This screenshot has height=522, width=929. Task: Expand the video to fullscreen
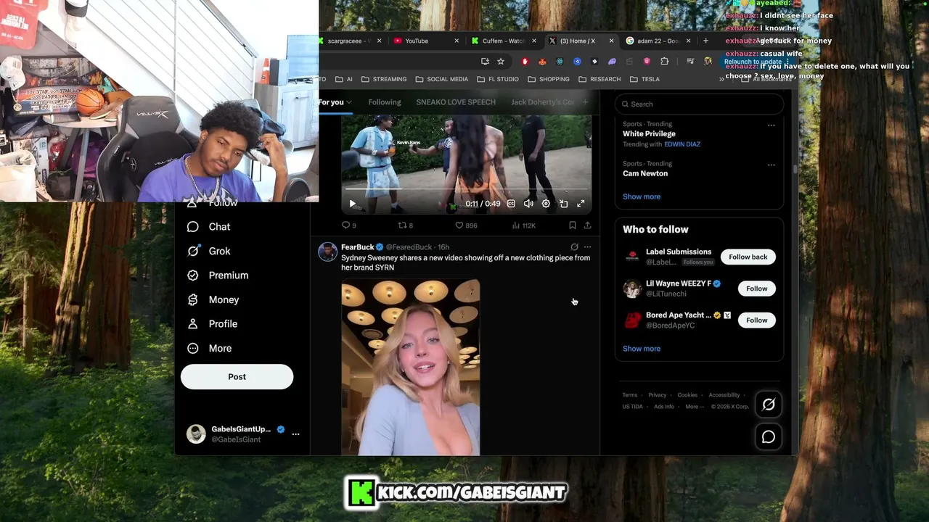tap(581, 204)
